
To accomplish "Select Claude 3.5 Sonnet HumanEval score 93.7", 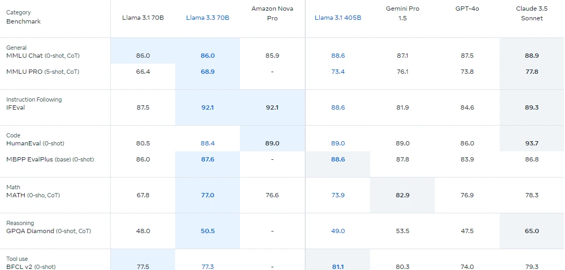I will (x=532, y=143).
